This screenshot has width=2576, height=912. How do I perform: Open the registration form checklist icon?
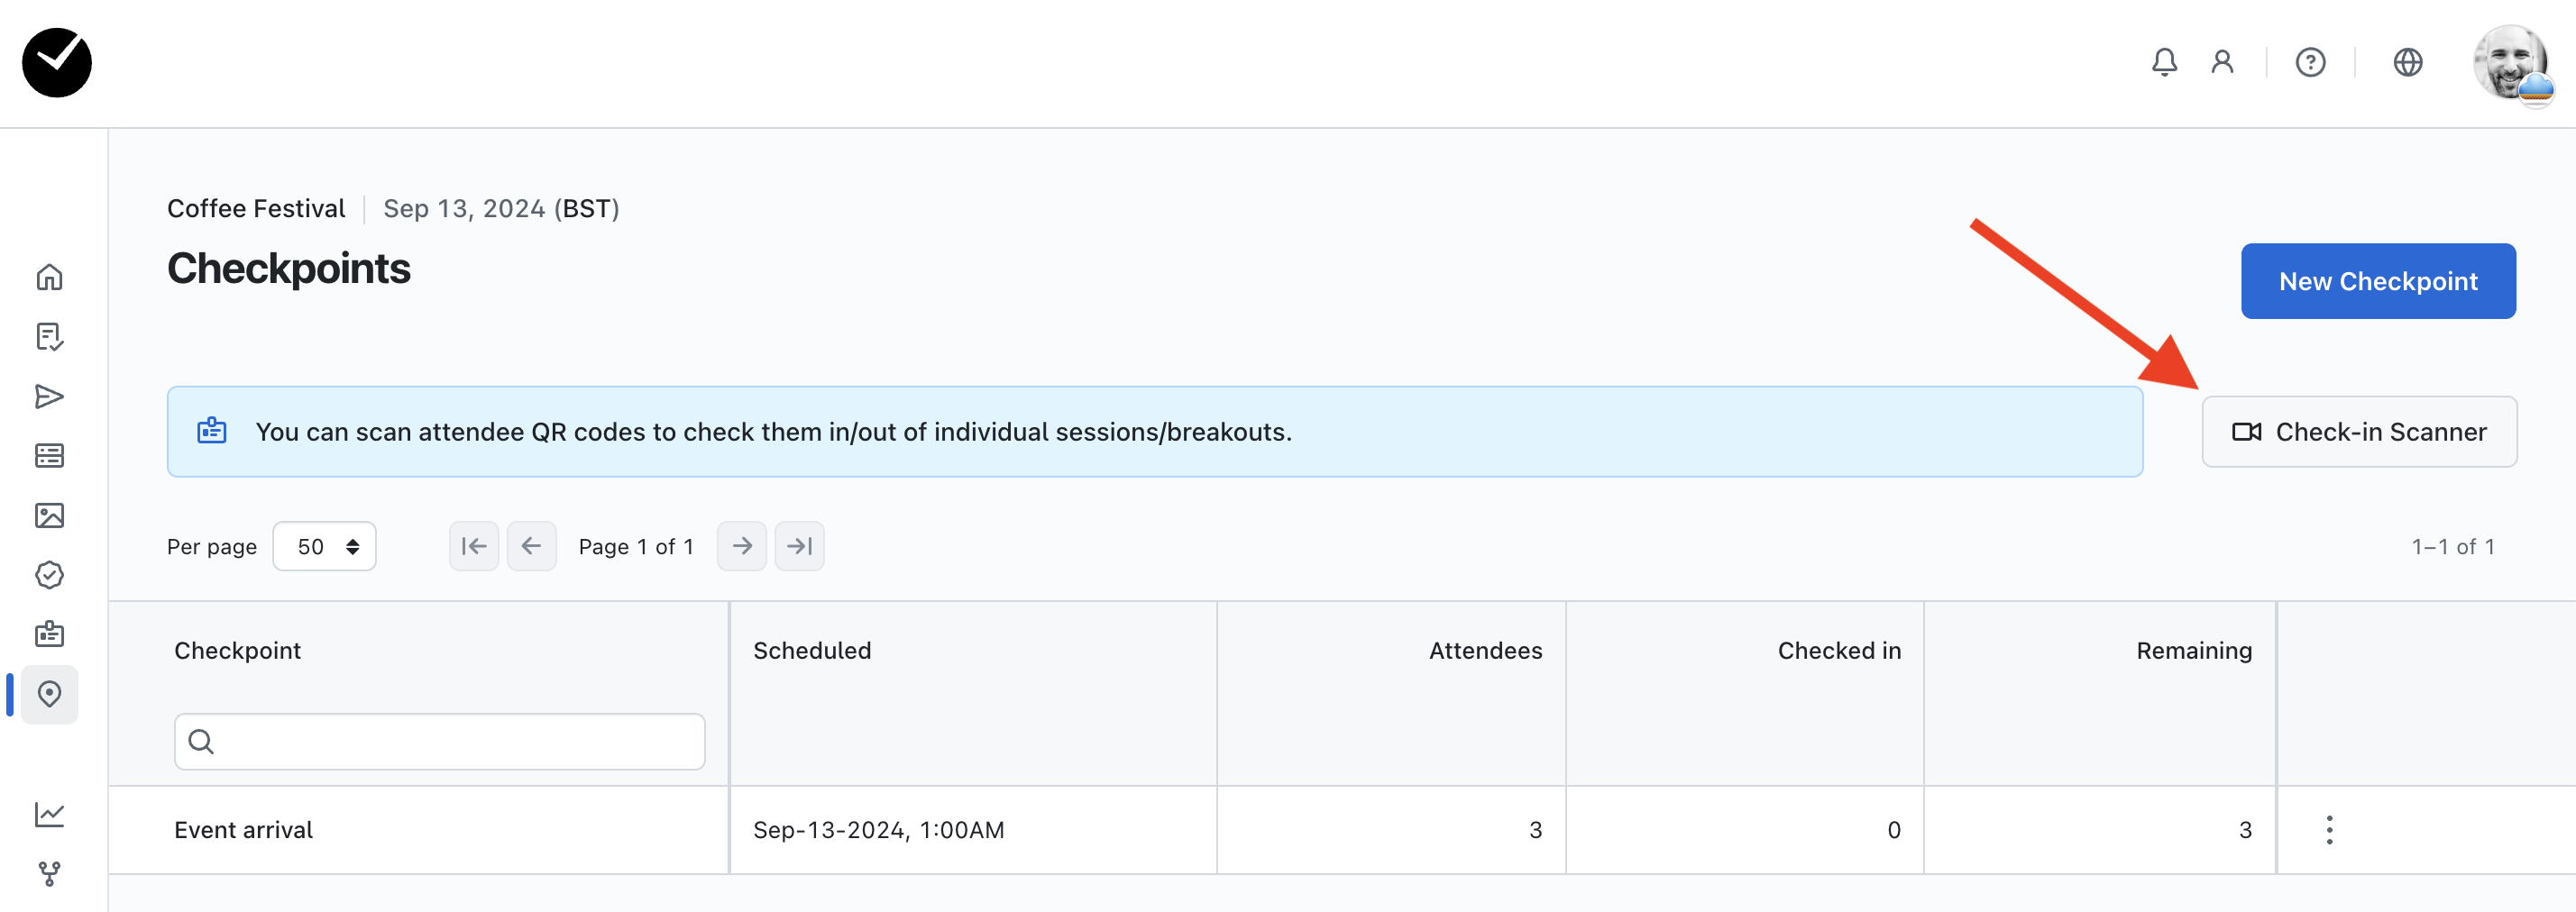(49, 337)
